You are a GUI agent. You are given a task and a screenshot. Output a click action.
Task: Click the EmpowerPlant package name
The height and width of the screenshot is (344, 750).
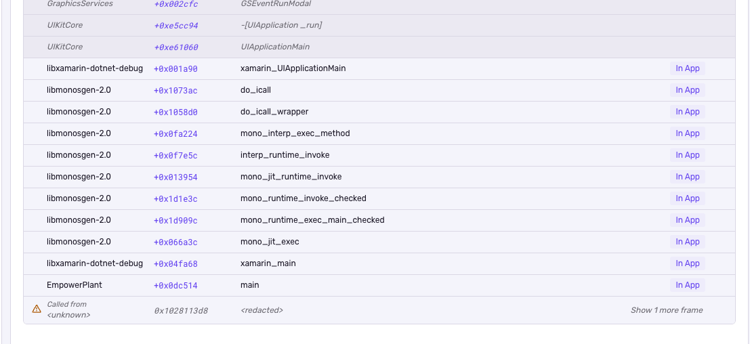point(75,285)
